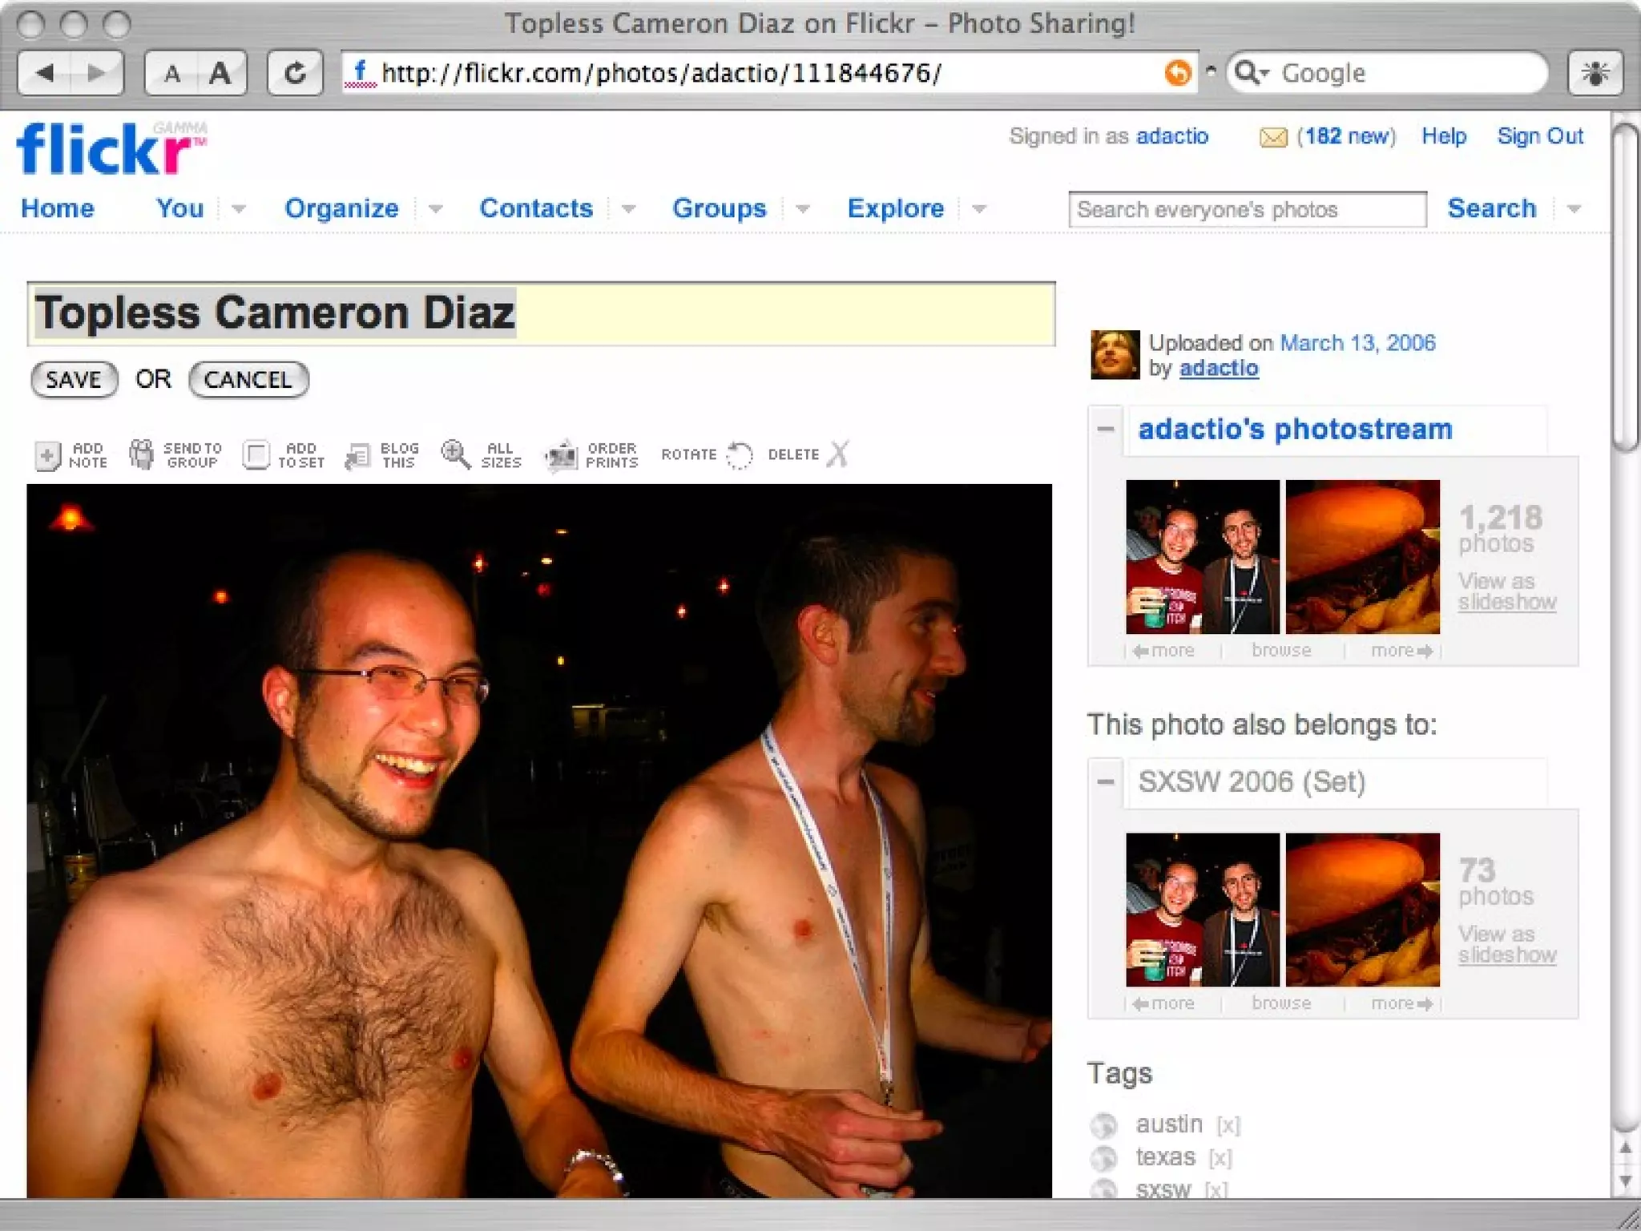
Task: Open the new mail envelope icon
Action: point(1272,137)
